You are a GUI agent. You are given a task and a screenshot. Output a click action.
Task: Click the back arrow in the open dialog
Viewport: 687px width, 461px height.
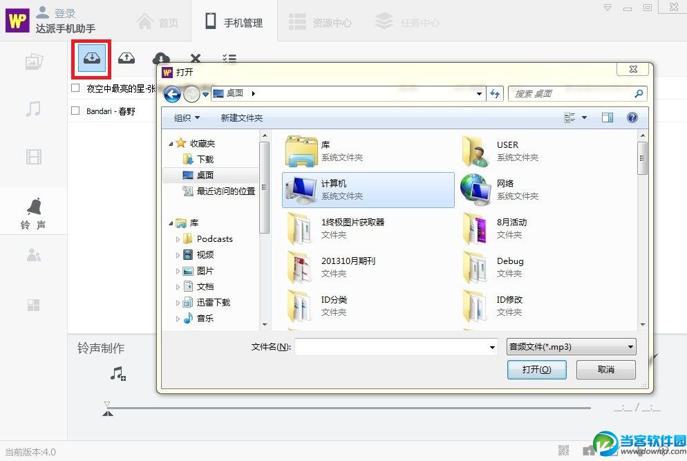[172, 94]
